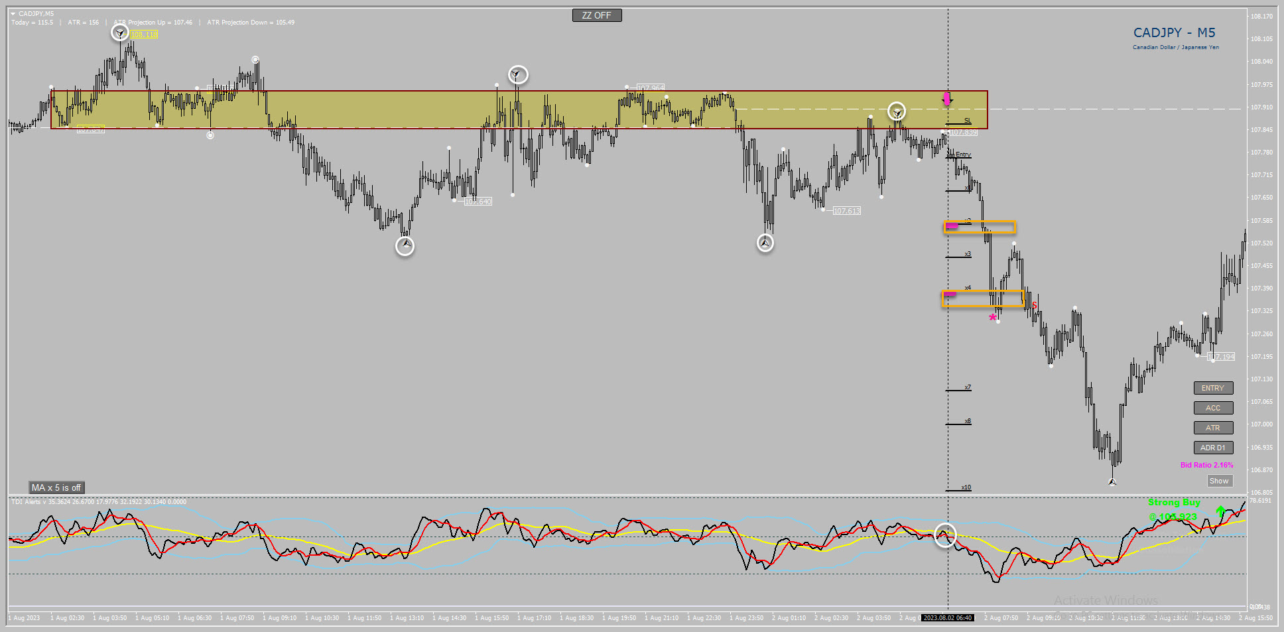1284x632 pixels.
Task: Click the ATR Projection Down = 105.49 text
Action: click(251, 23)
